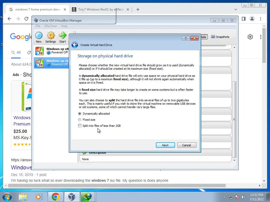The height and width of the screenshot is (202, 270).
Task: Expand Chrome tab search chevron
Action: click(235, 9)
